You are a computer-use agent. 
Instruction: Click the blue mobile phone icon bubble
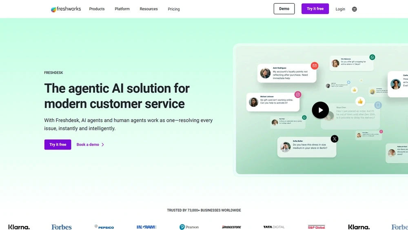[x=378, y=105]
